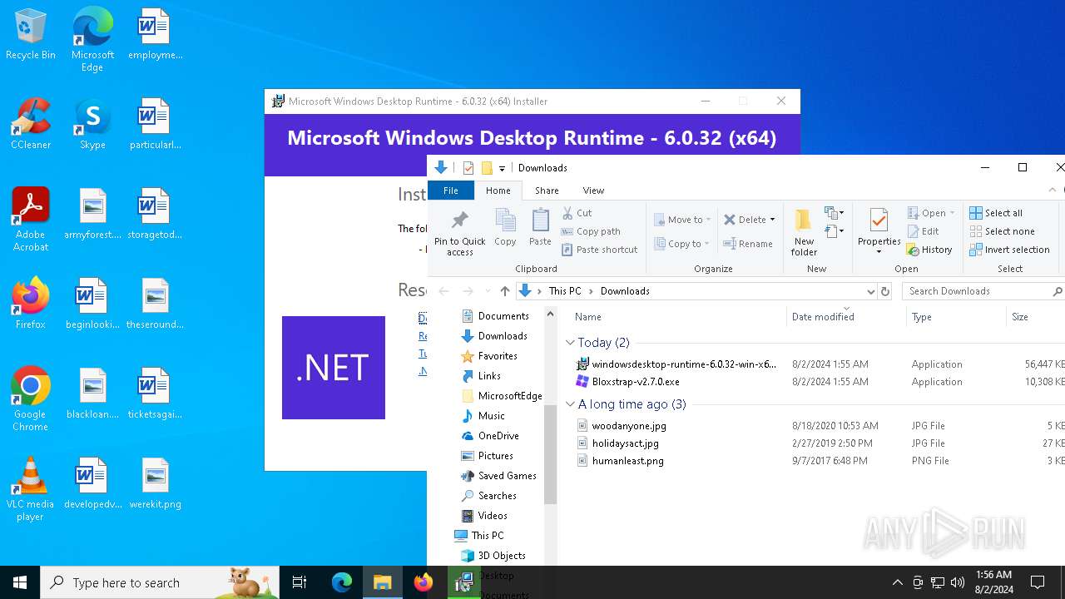
Task: Select CCleaner desktop shortcut
Action: click(x=31, y=124)
